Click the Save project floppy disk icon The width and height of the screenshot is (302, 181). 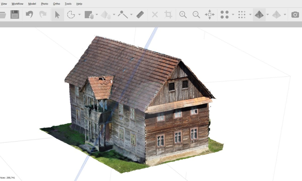pos(15,15)
